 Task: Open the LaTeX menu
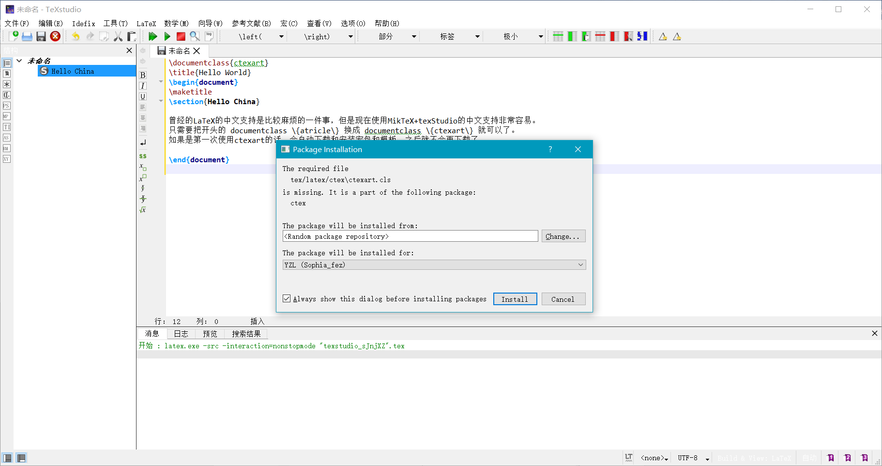(146, 23)
